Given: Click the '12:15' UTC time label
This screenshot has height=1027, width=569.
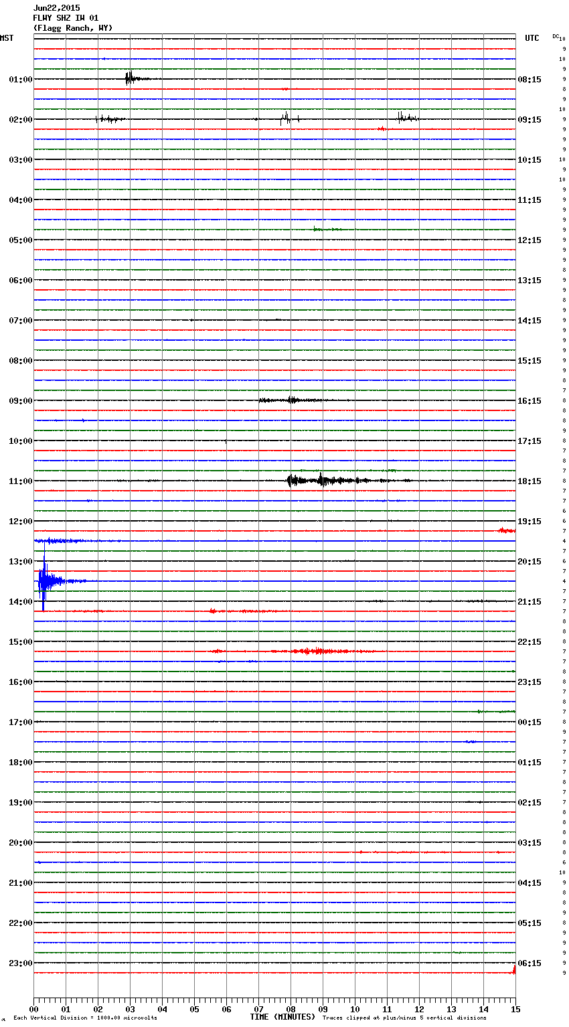Looking at the screenshot, I should coord(530,240).
